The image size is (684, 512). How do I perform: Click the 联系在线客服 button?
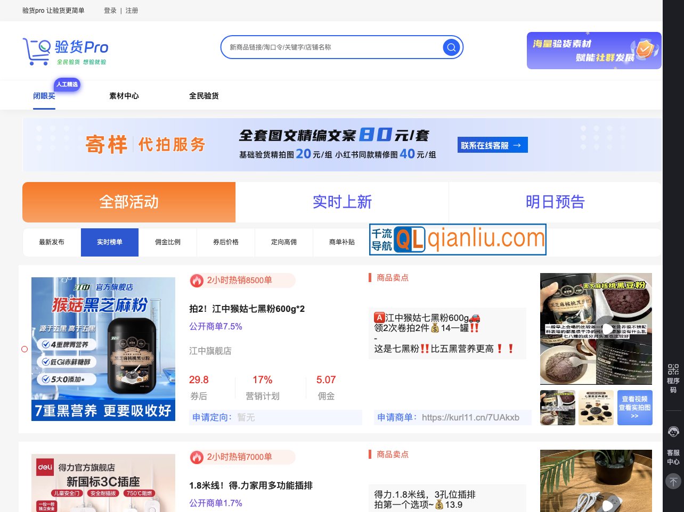(492, 144)
